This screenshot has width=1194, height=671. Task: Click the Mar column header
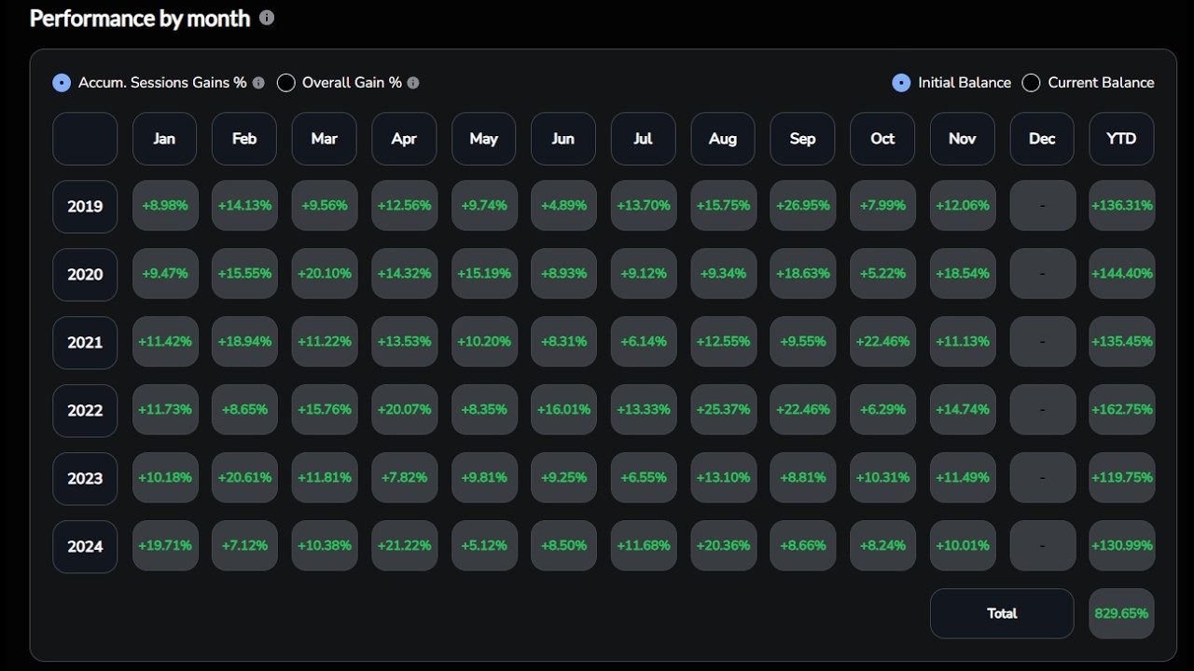(x=324, y=139)
